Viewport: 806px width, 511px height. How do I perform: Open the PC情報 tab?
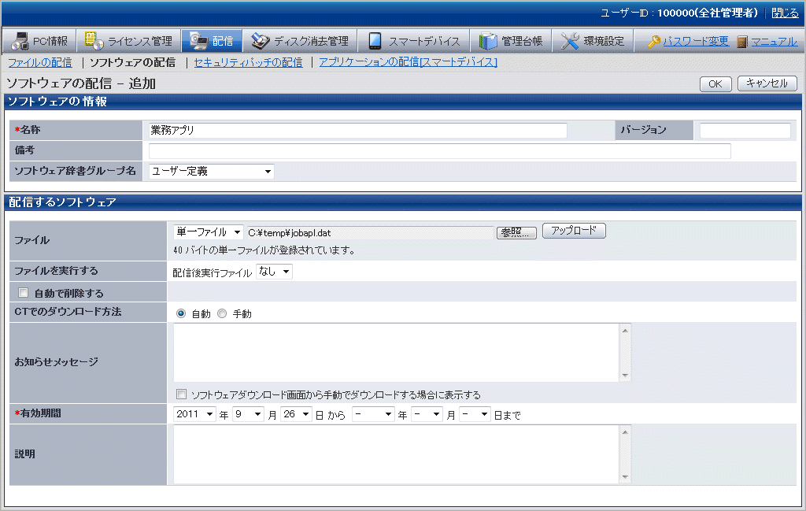[39, 41]
